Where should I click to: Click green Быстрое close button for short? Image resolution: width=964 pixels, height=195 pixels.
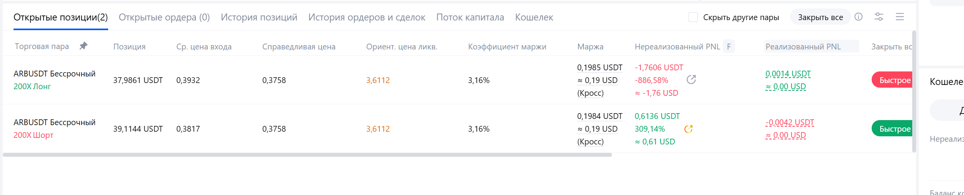click(892, 129)
